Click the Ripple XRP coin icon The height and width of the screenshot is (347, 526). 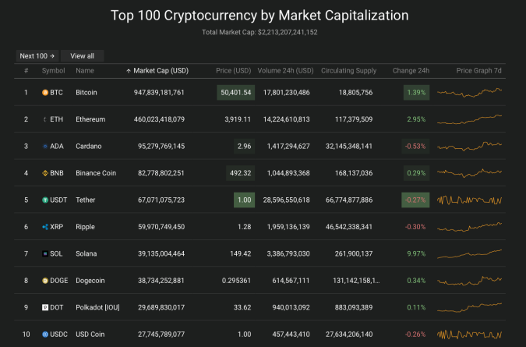tap(45, 227)
